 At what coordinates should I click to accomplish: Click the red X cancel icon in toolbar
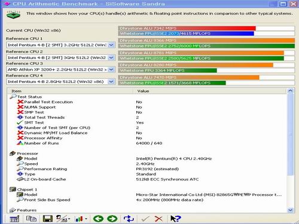pos(158,219)
